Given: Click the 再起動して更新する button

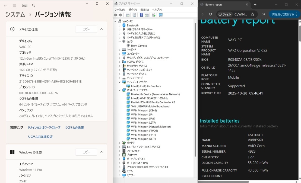Looking at the screenshot, I should 283,14.
